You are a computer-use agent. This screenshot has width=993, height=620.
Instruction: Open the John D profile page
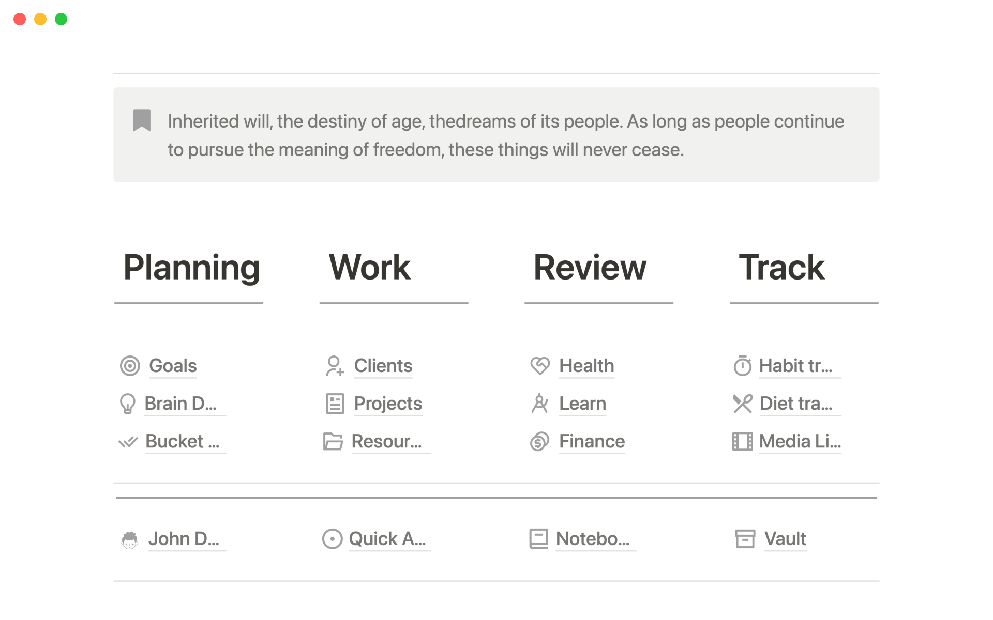point(184,539)
